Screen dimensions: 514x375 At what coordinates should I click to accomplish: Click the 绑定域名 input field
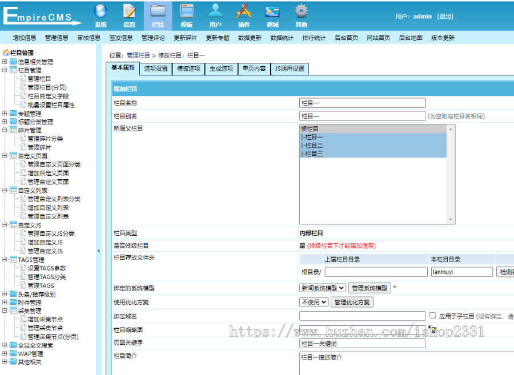click(x=362, y=316)
